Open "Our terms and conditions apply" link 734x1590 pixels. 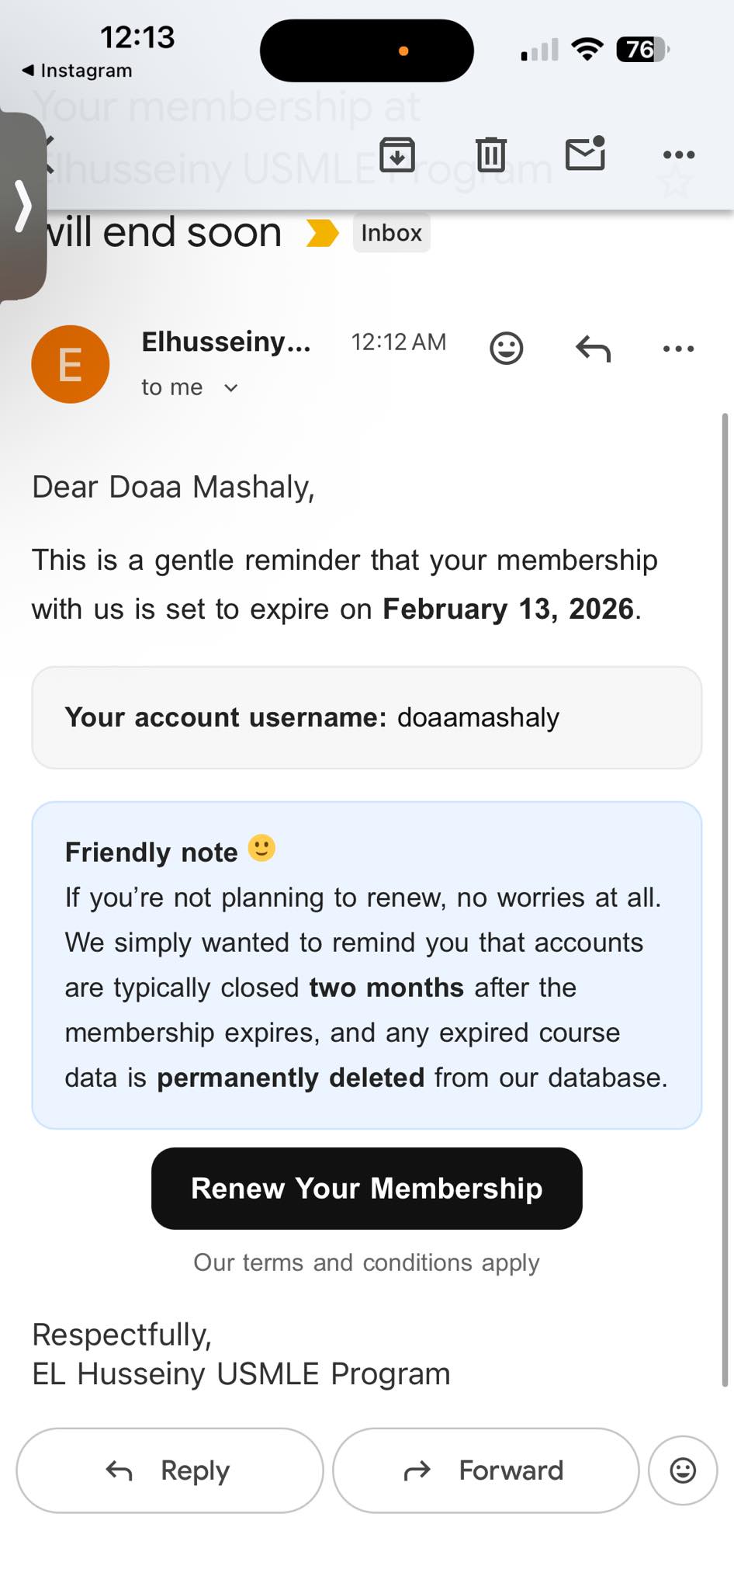tap(366, 1262)
